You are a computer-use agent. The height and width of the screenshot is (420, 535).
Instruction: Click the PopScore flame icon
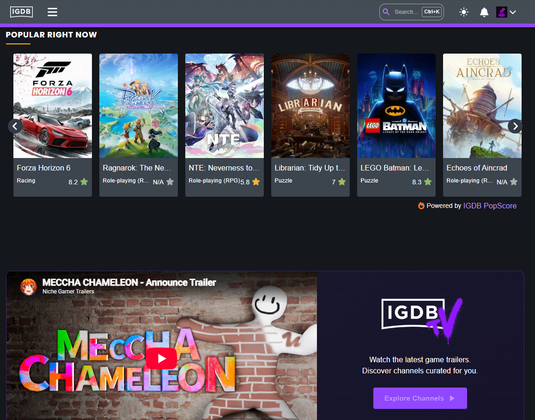click(421, 206)
